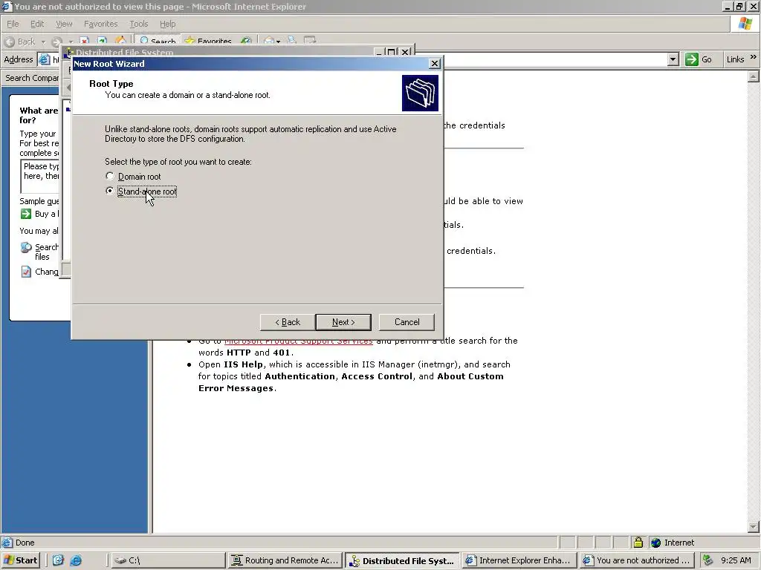Click the Distributed File System title icon
The height and width of the screenshot is (570, 761).
point(69,52)
